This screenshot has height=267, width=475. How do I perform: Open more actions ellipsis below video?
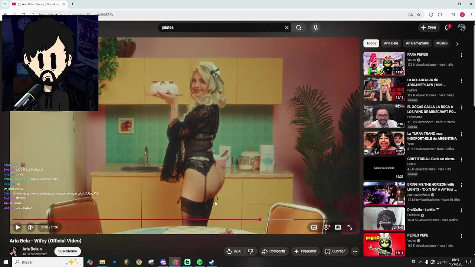355,251
